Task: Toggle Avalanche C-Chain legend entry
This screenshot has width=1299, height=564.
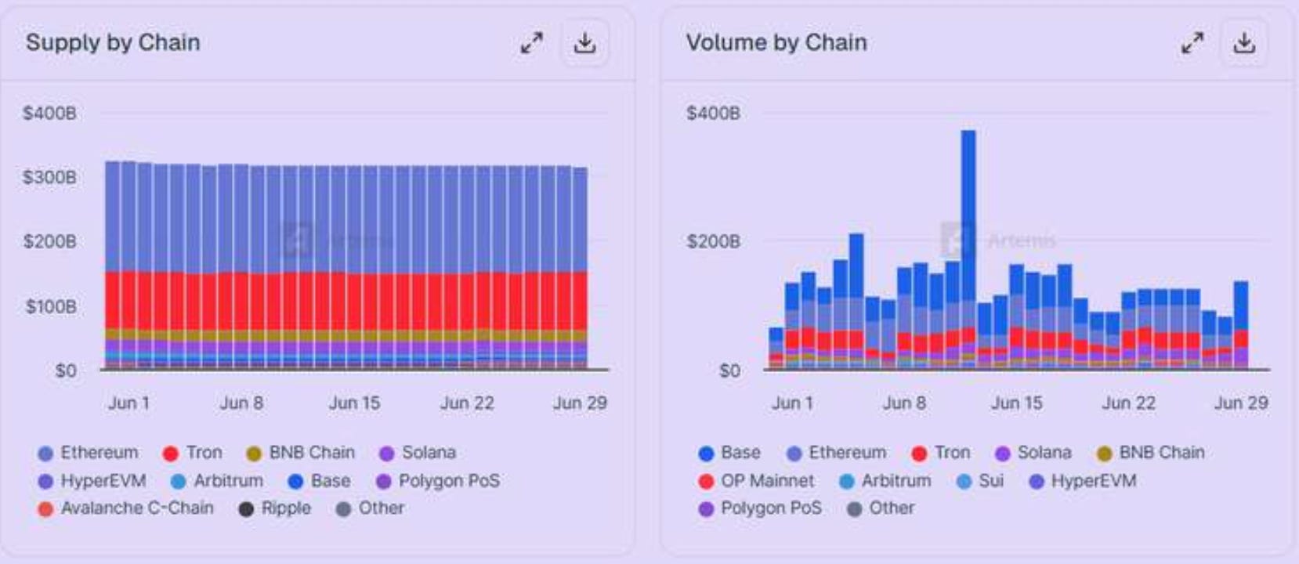Action: pos(125,508)
